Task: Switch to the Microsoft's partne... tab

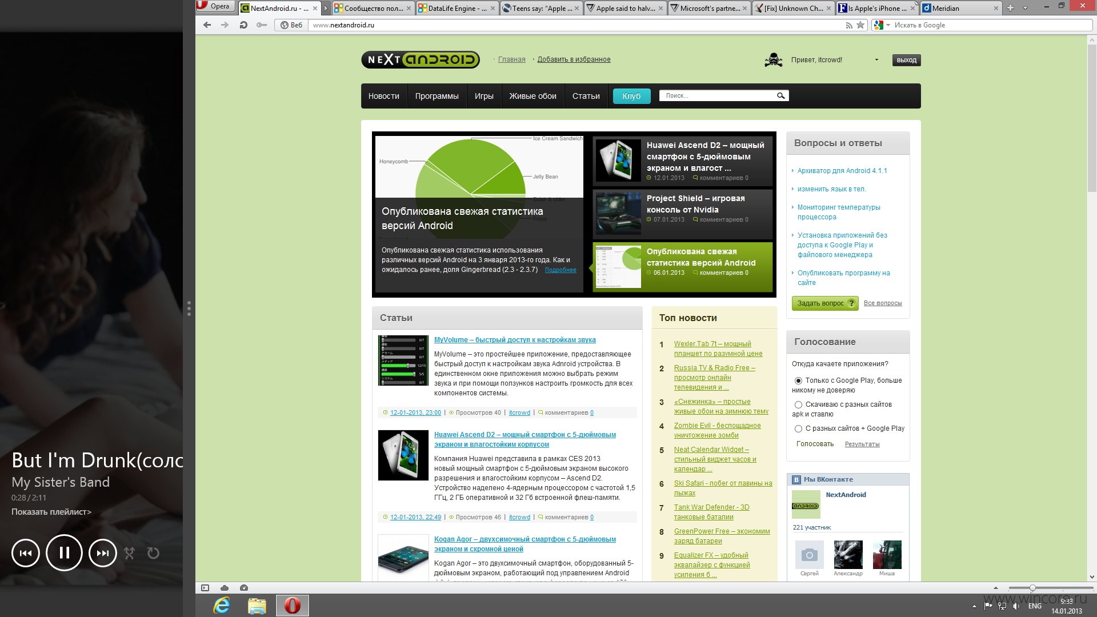Action: pyautogui.click(x=708, y=8)
